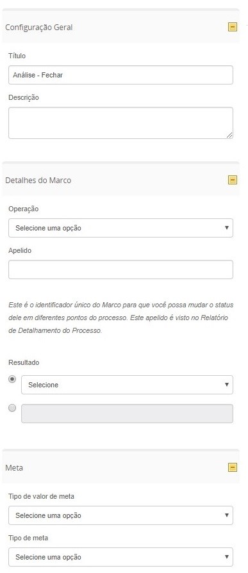248x573 pixels.
Task: Open the Tipo de valor de meta dropdown
Action: tap(120, 515)
